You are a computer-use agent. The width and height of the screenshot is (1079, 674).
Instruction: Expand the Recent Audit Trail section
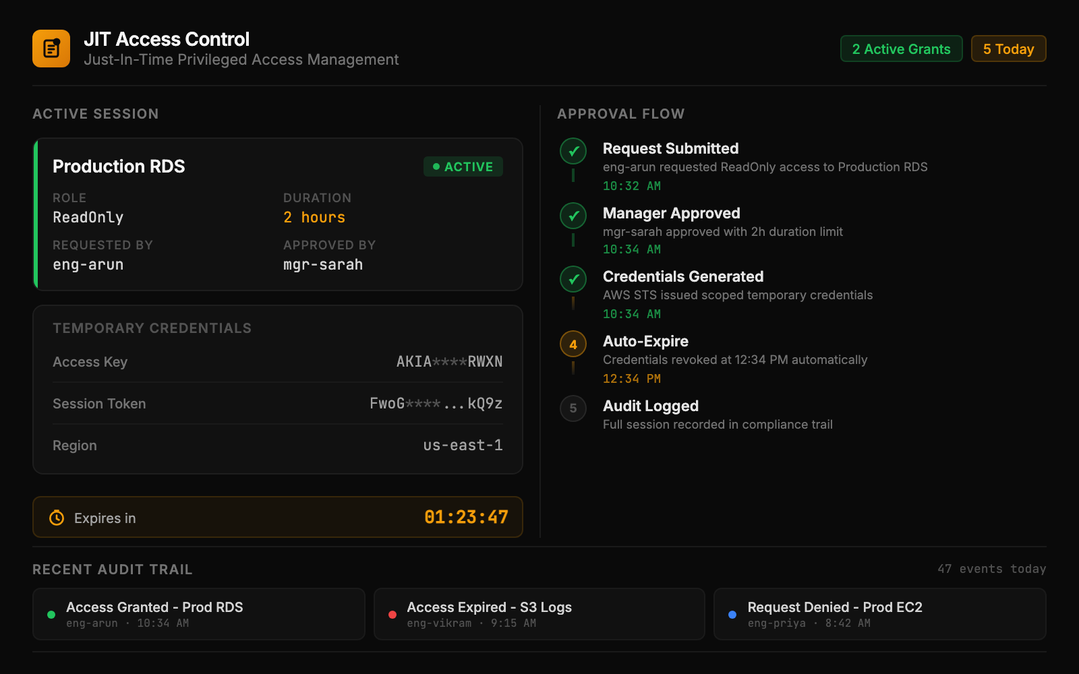112,570
